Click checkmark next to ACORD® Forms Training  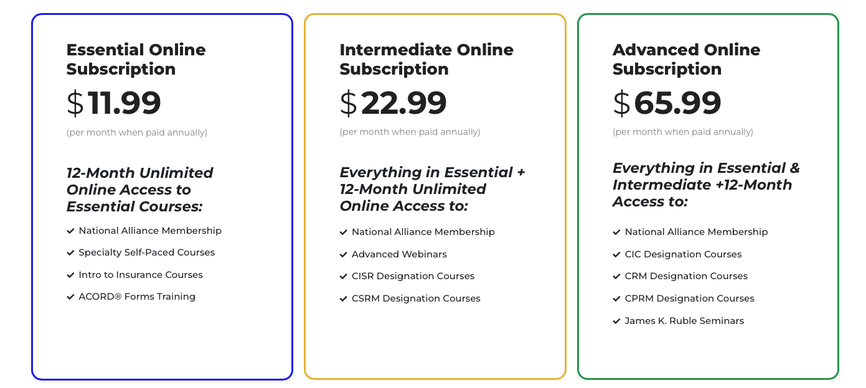point(70,297)
